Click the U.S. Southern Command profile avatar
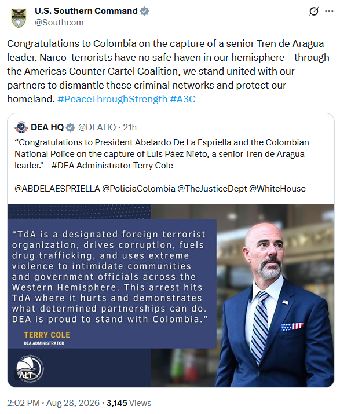Viewport: 340px width, 414px height. tap(19, 18)
